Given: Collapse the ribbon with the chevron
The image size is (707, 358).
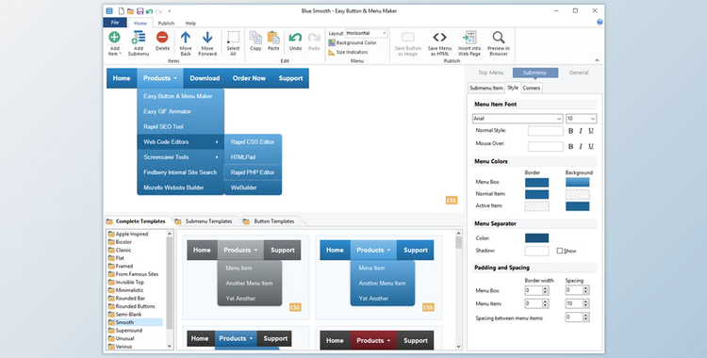Looking at the screenshot, I should pos(597,60).
